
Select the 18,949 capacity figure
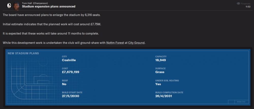[x=161, y=60]
